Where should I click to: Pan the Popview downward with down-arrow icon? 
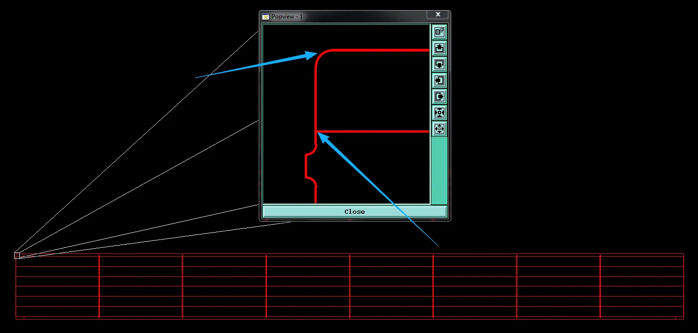pyautogui.click(x=439, y=64)
